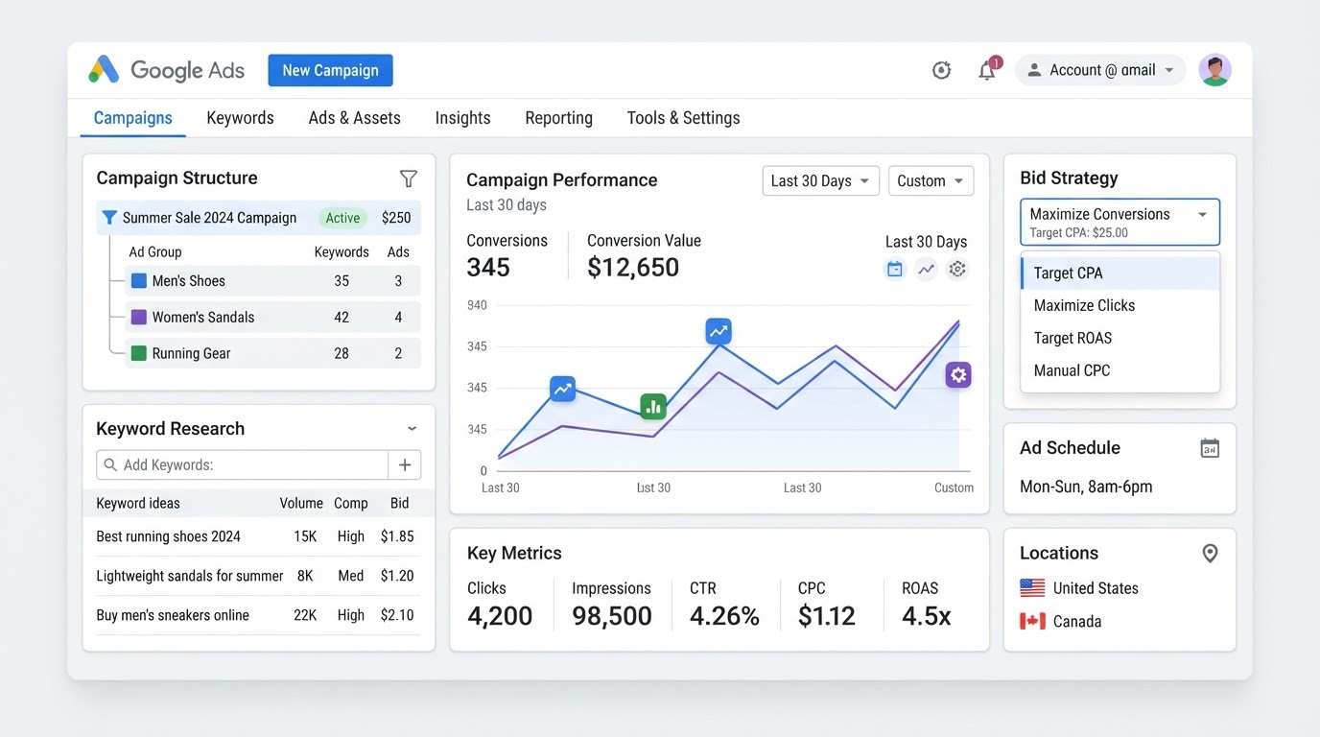Click the blue funnel icon on Summer Sale campaign

[x=109, y=218]
